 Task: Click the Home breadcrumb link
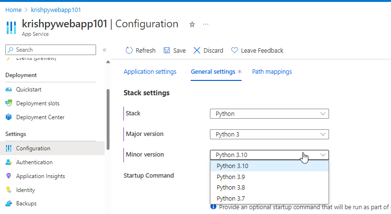point(13,10)
